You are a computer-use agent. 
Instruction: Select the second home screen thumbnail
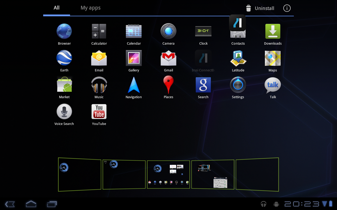pos(124,174)
